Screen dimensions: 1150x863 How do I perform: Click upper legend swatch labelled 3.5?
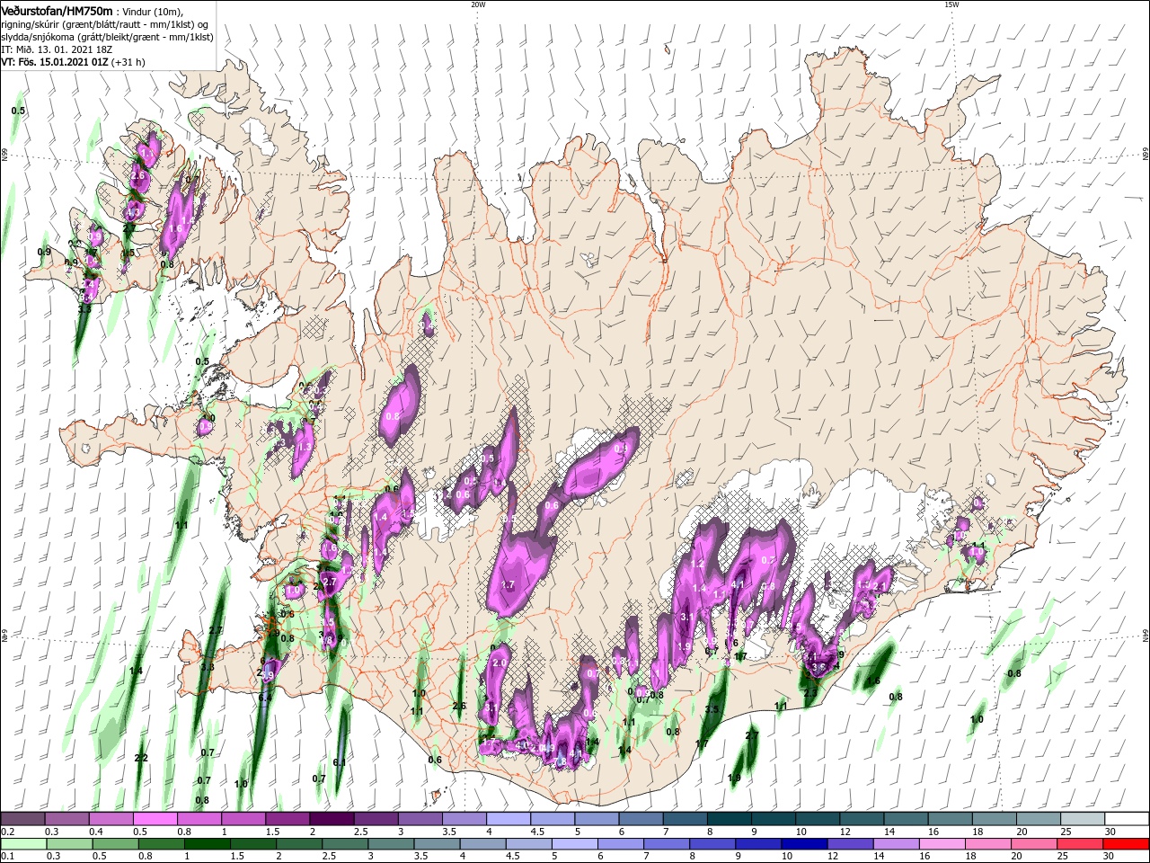pyautogui.click(x=463, y=819)
